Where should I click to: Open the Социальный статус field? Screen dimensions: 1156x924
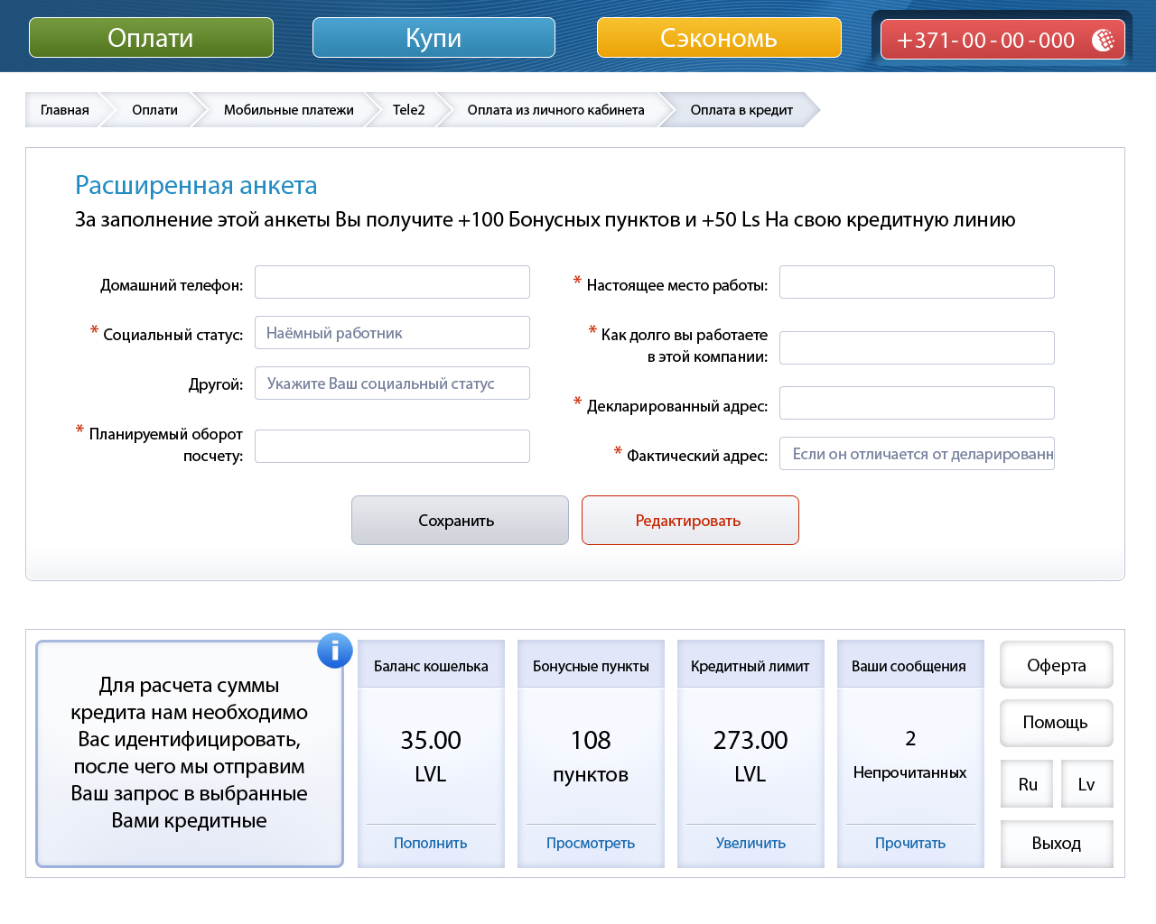tap(392, 333)
